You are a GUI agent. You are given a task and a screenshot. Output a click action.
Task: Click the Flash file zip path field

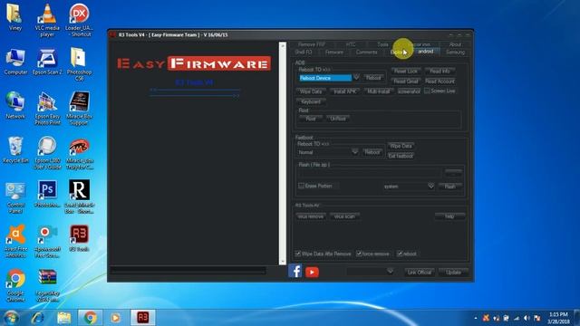click(x=371, y=172)
